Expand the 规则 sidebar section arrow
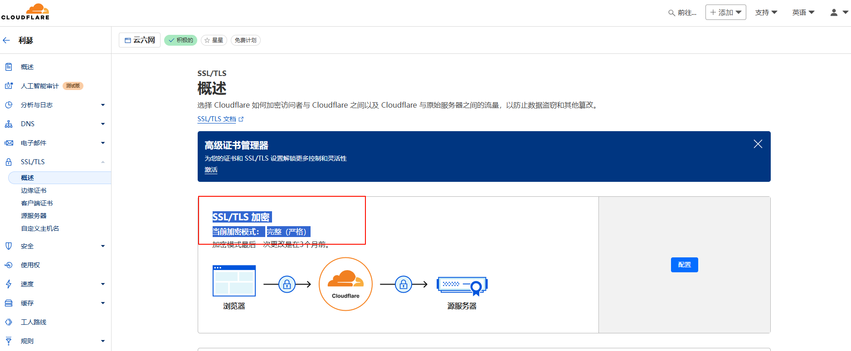Viewport: 851px width, 351px height. pos(103,341)
